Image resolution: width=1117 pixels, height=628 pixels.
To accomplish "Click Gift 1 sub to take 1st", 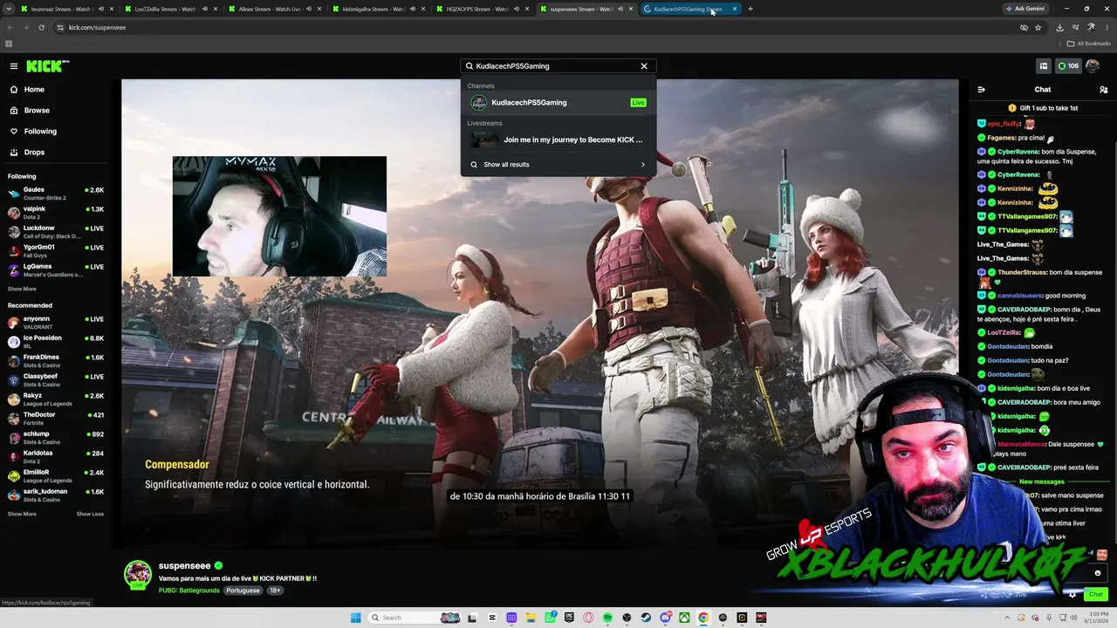I will 1043,108.
